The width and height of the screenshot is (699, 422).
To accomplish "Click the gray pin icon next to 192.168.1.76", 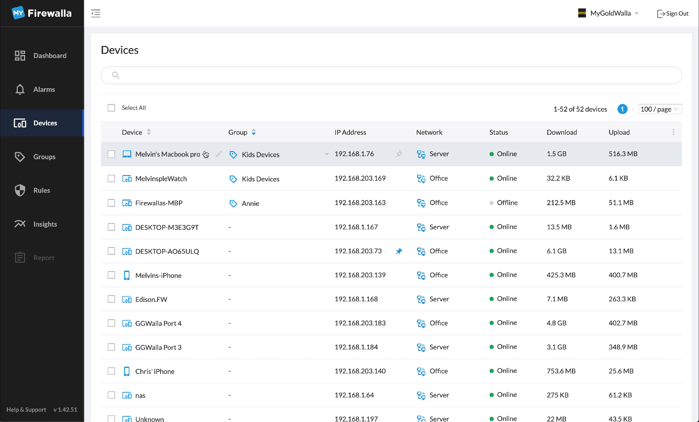I will 399,154.
